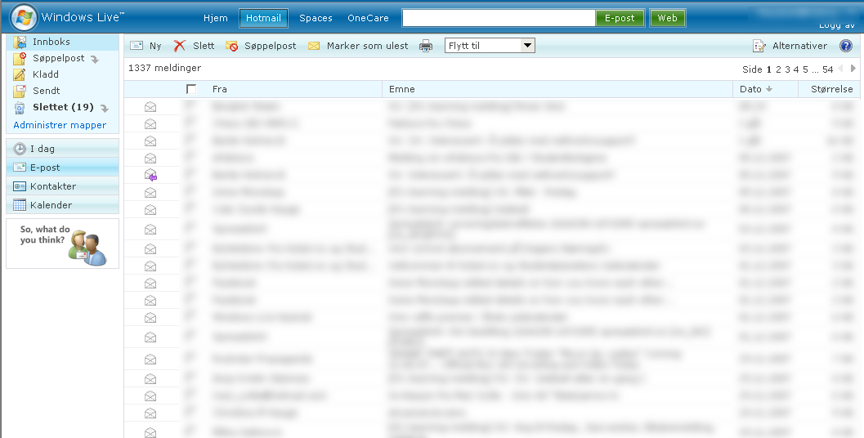Click the green E-post search button
The height and width of the screenshot is (438, 864).
point(620,18)
